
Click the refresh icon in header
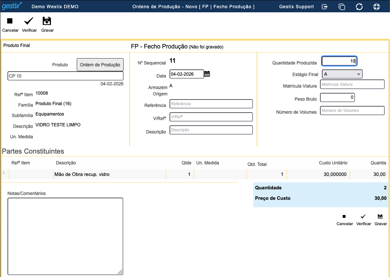click(x=359, y=7)
